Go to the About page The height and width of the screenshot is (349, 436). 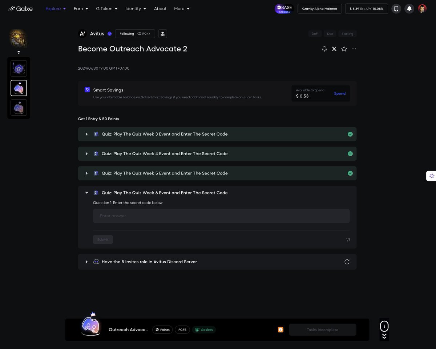[x=160, y=8]
